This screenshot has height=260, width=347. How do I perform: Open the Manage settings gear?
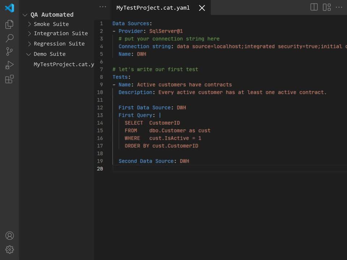[9, 250]
